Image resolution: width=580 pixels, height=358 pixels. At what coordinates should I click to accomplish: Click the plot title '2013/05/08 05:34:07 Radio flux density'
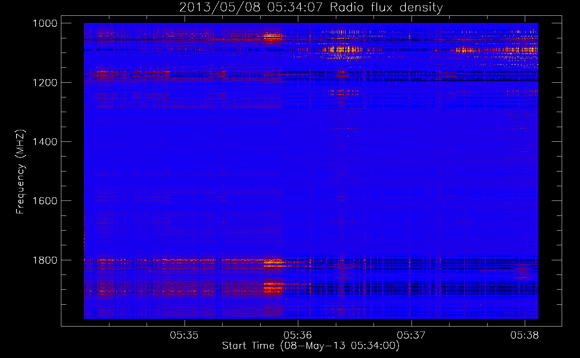[311, 7]
